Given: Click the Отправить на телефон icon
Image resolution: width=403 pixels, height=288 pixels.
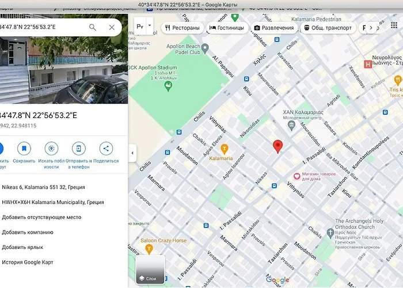Looking at the screenshot, I should [79, 149].
